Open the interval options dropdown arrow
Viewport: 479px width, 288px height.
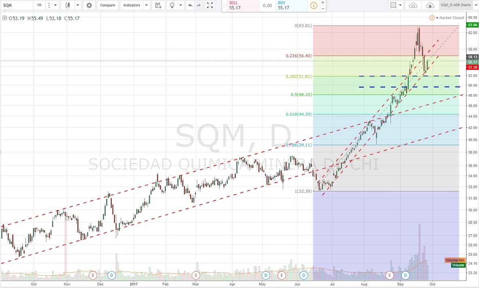tap(55, 5)
